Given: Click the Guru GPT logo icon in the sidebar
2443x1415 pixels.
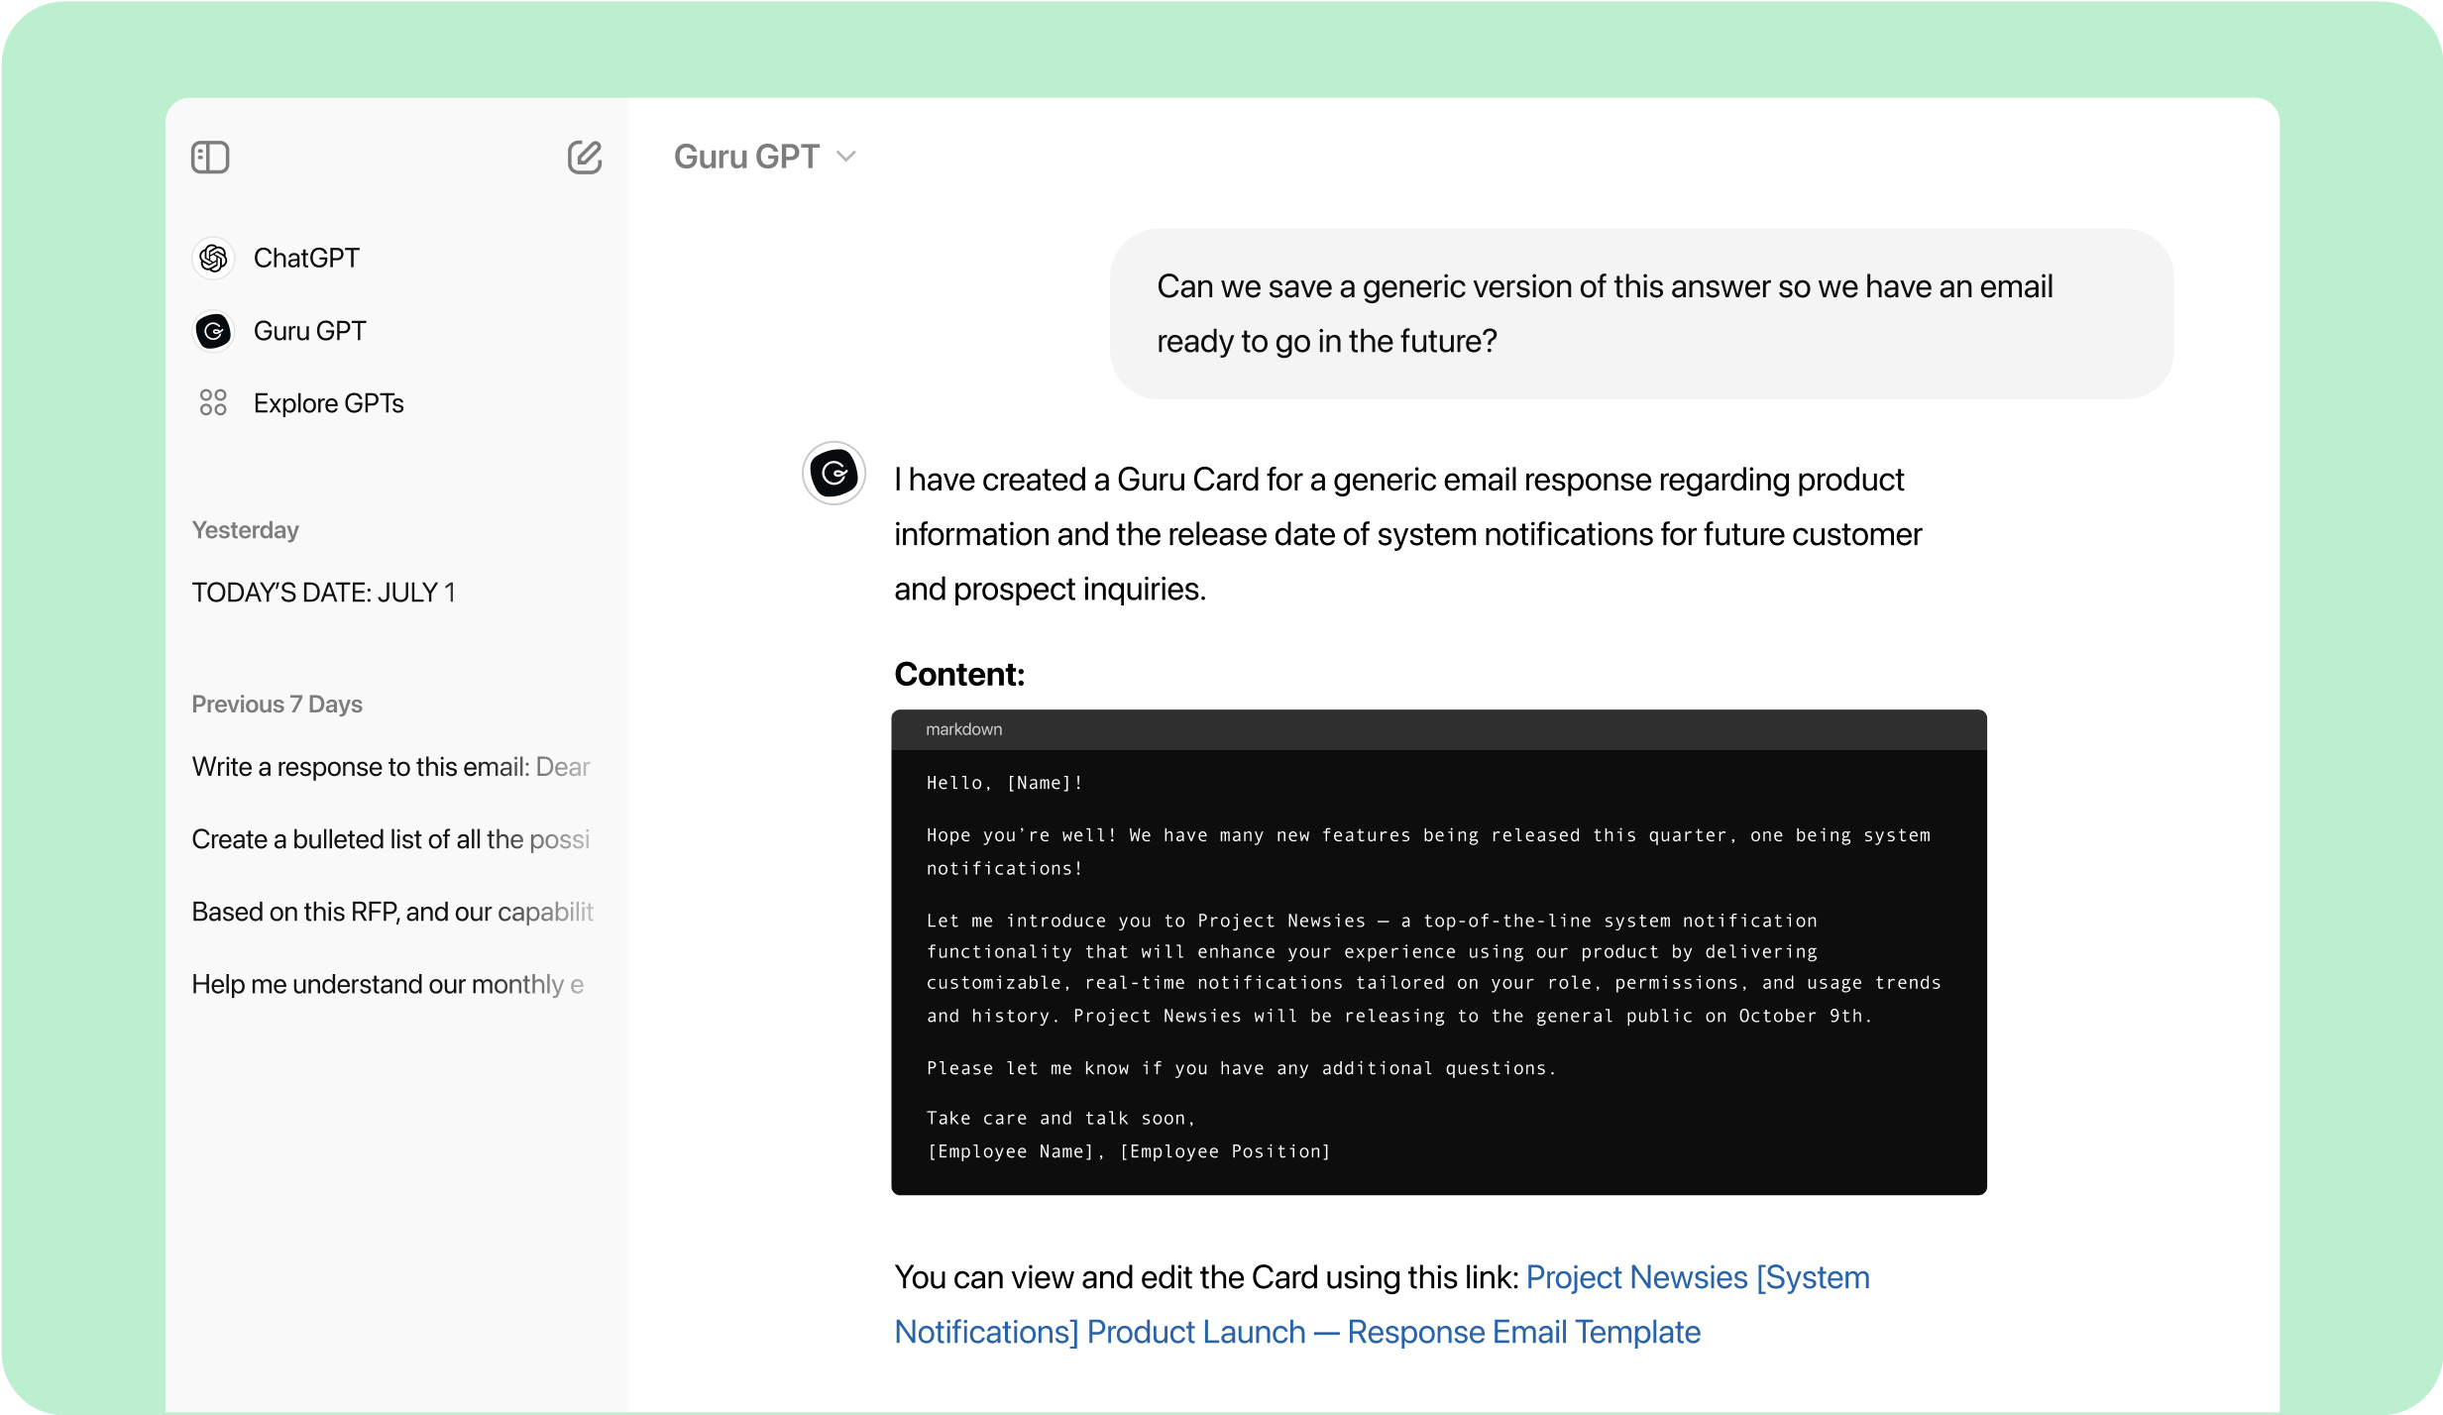Looking at the screenshot, I should pyautogui.click(x=213, y=331).
